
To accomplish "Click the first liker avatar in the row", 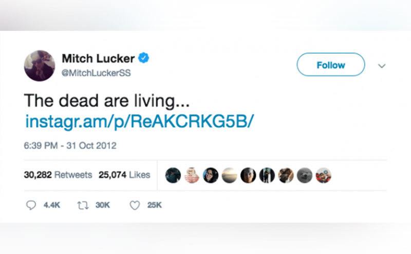I will click(x=173, y=175).
